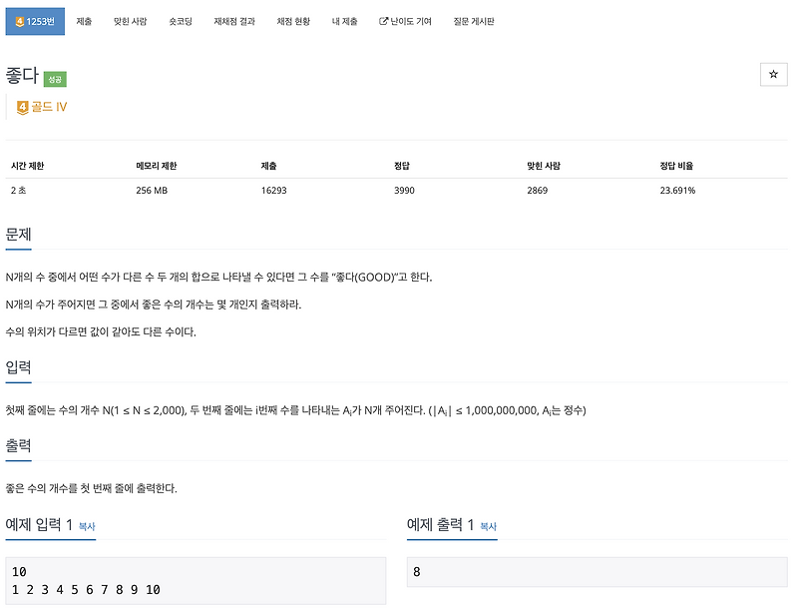Open the 제출 page to submit code
Viewport: 798px width, 615px height.
pos(83,20)
